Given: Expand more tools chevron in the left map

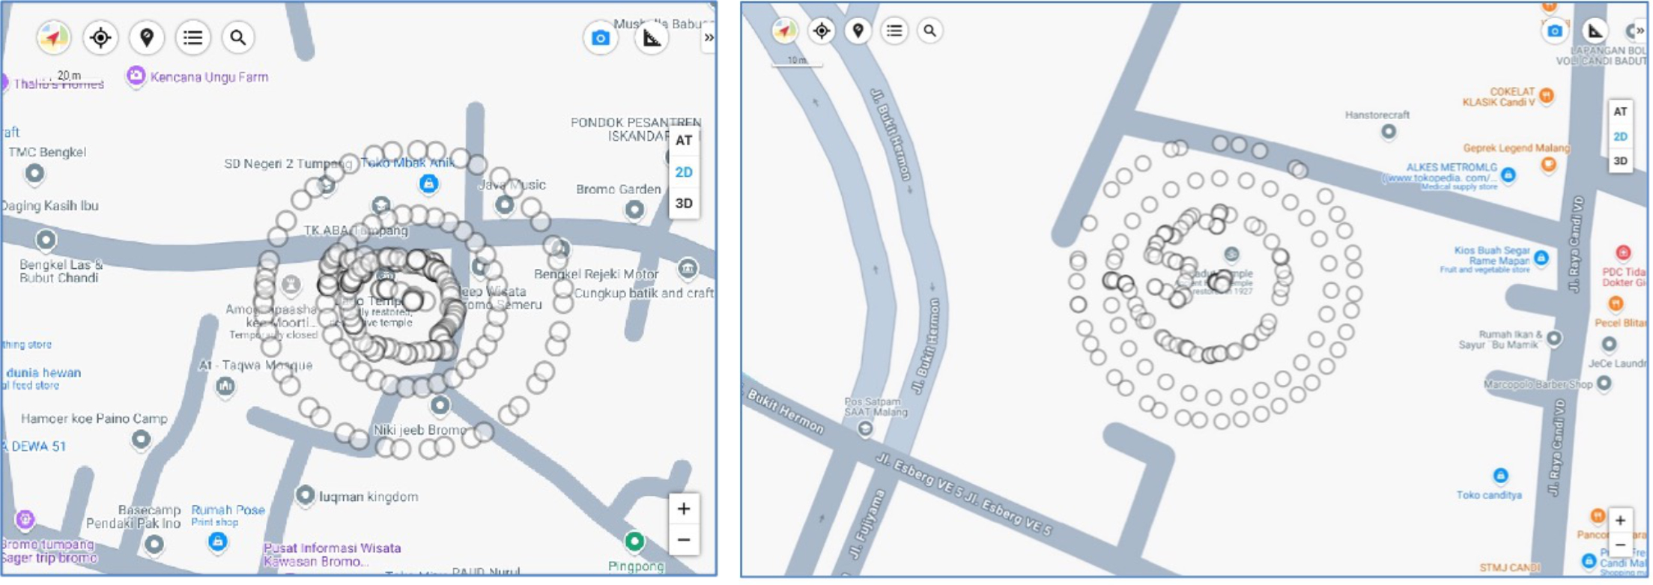Looking at the screenshot, I should pyautogui.click(x=709, y=37).
